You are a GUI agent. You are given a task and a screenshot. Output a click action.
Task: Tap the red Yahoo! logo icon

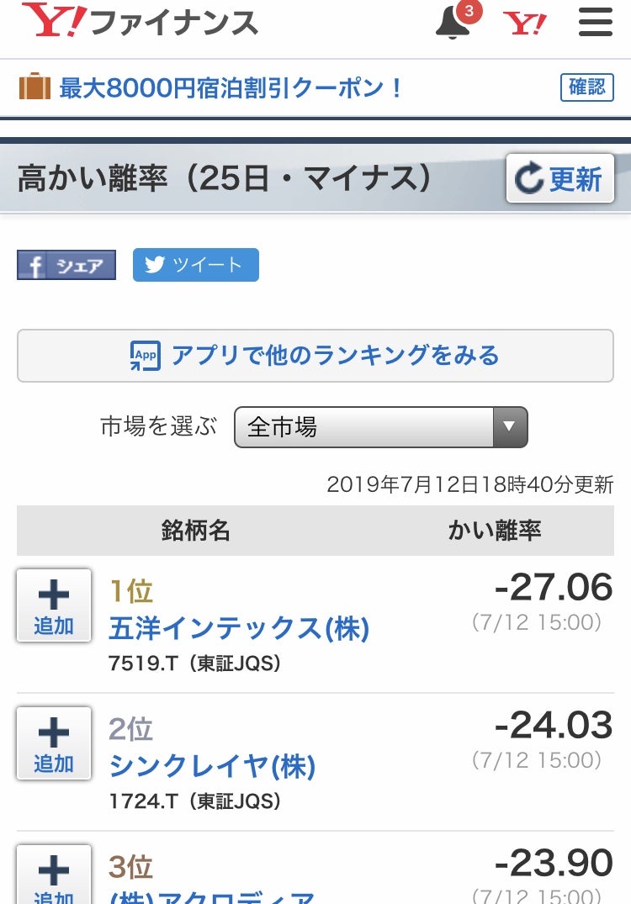pyautogui.click(x=525, y=23)
